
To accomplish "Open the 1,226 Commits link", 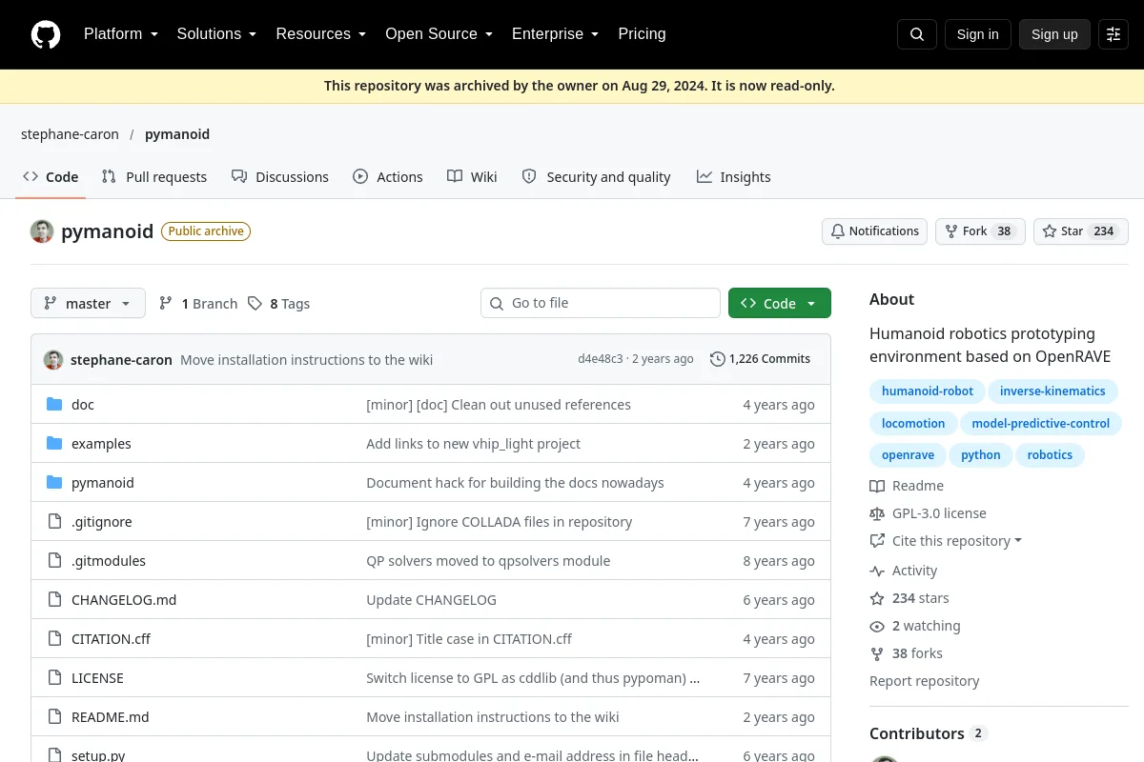I will (x=761, y=359).
